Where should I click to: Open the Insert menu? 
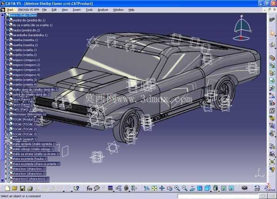[x=77, y=10]
